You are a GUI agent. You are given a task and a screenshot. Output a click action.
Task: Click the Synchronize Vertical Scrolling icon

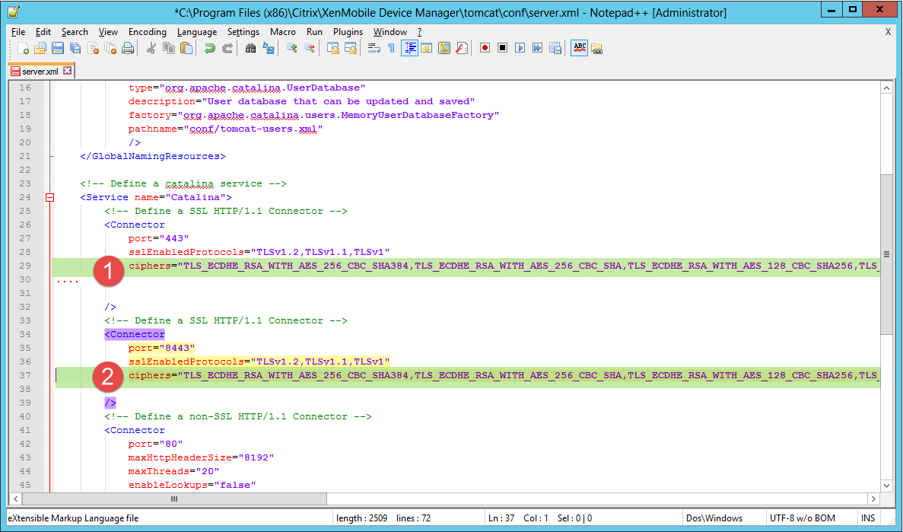(333, 49)
